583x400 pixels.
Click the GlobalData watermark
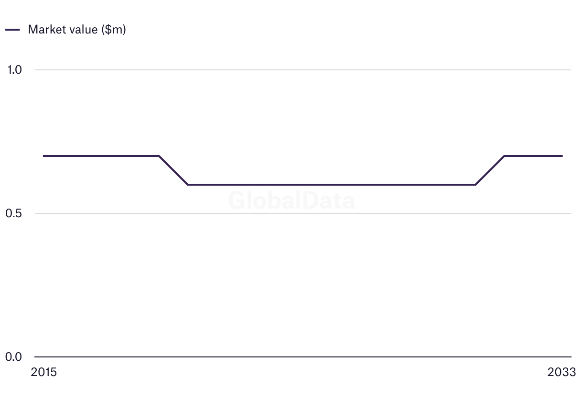coord(291,200)
